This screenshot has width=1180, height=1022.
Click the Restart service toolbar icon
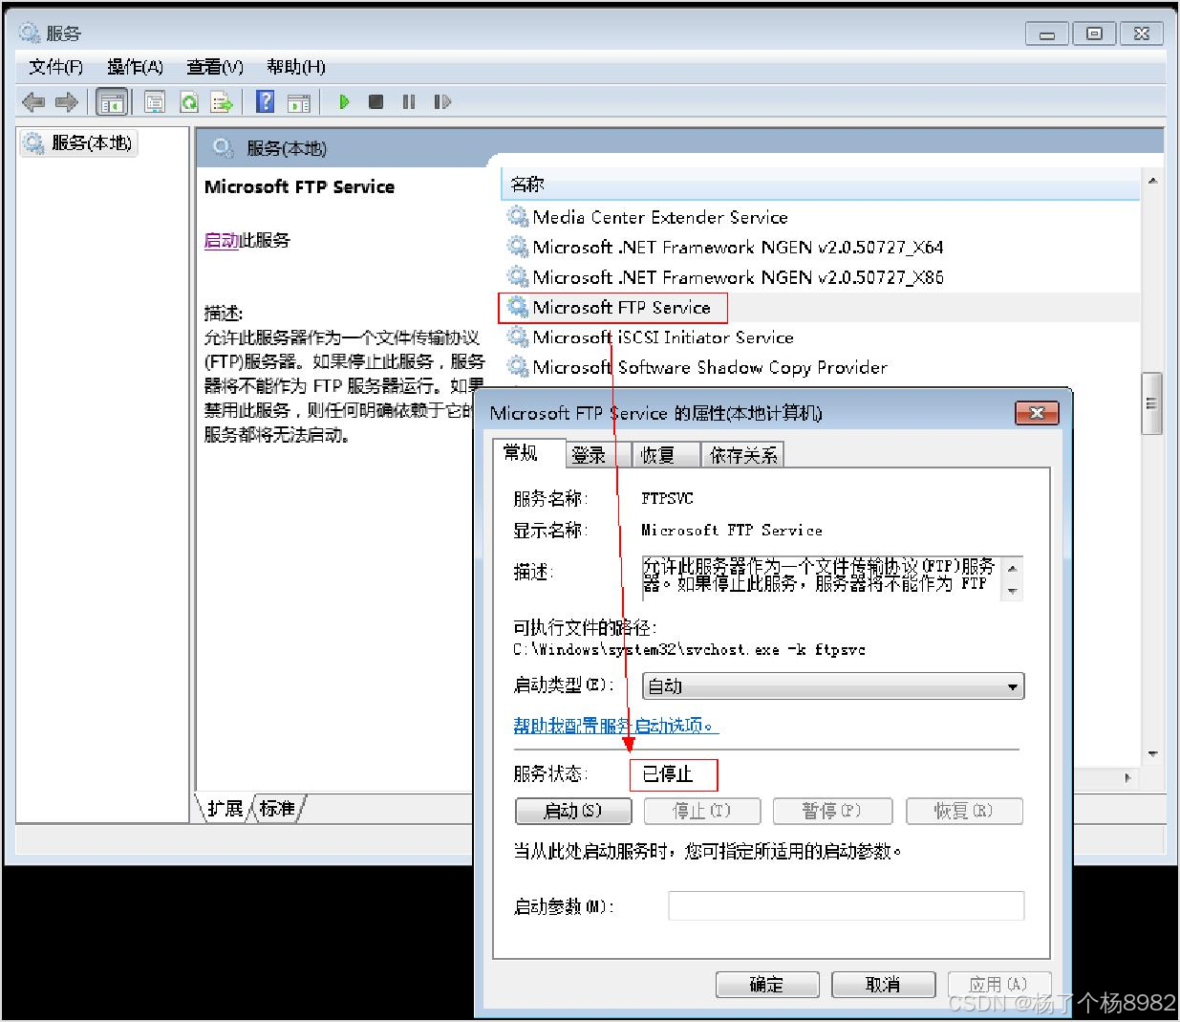[442, 101]
